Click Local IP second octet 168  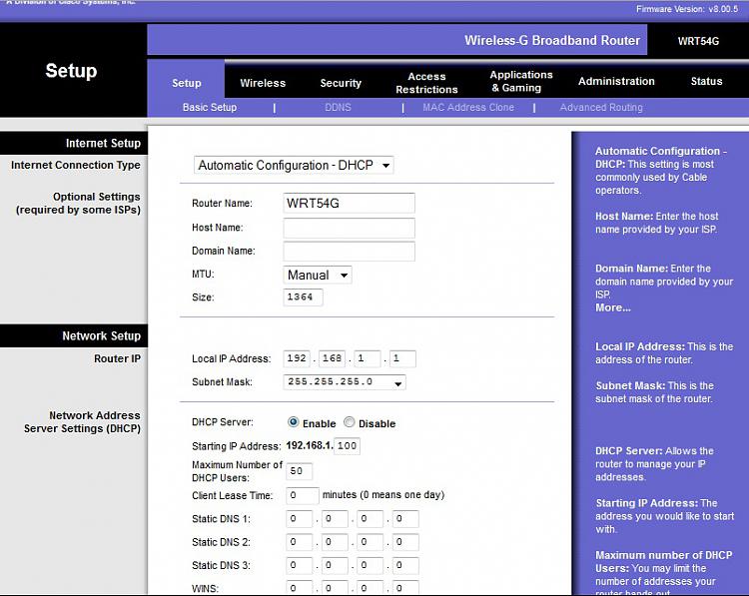333,358
